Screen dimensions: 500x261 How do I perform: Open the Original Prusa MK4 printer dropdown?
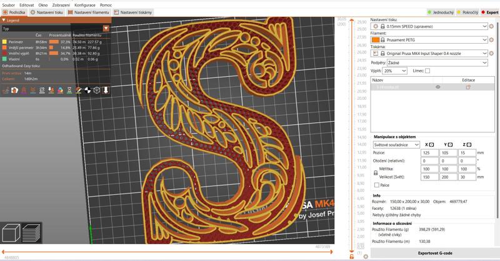(x=429, y=53)
